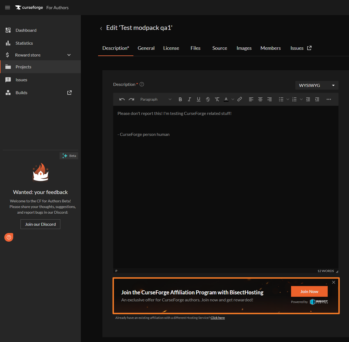Click the '- CurseForge person human' line
This screenshot has width=349, height=342.
pos(144,134)
